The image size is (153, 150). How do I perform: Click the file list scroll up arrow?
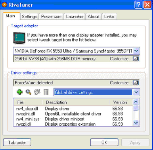coord(136,102)
